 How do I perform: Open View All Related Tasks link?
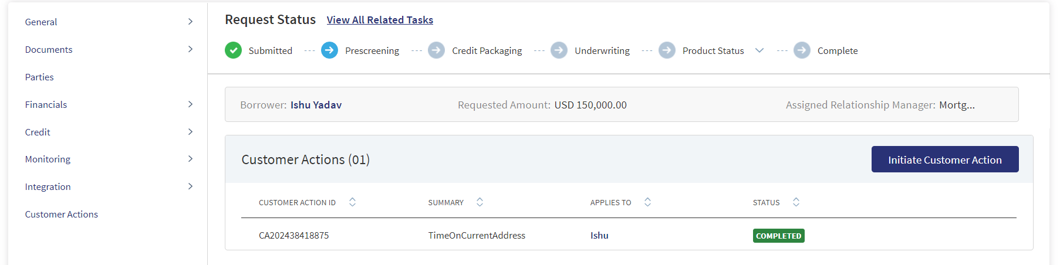(x=380, y=20)
